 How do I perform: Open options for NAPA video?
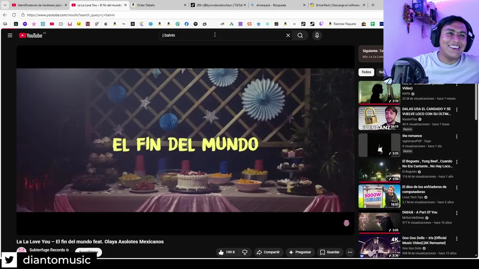click(457, 85)
